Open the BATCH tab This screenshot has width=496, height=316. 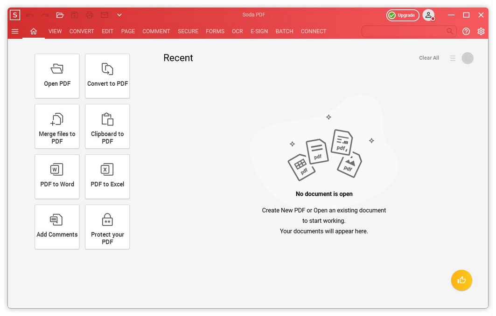pos(284,31)
